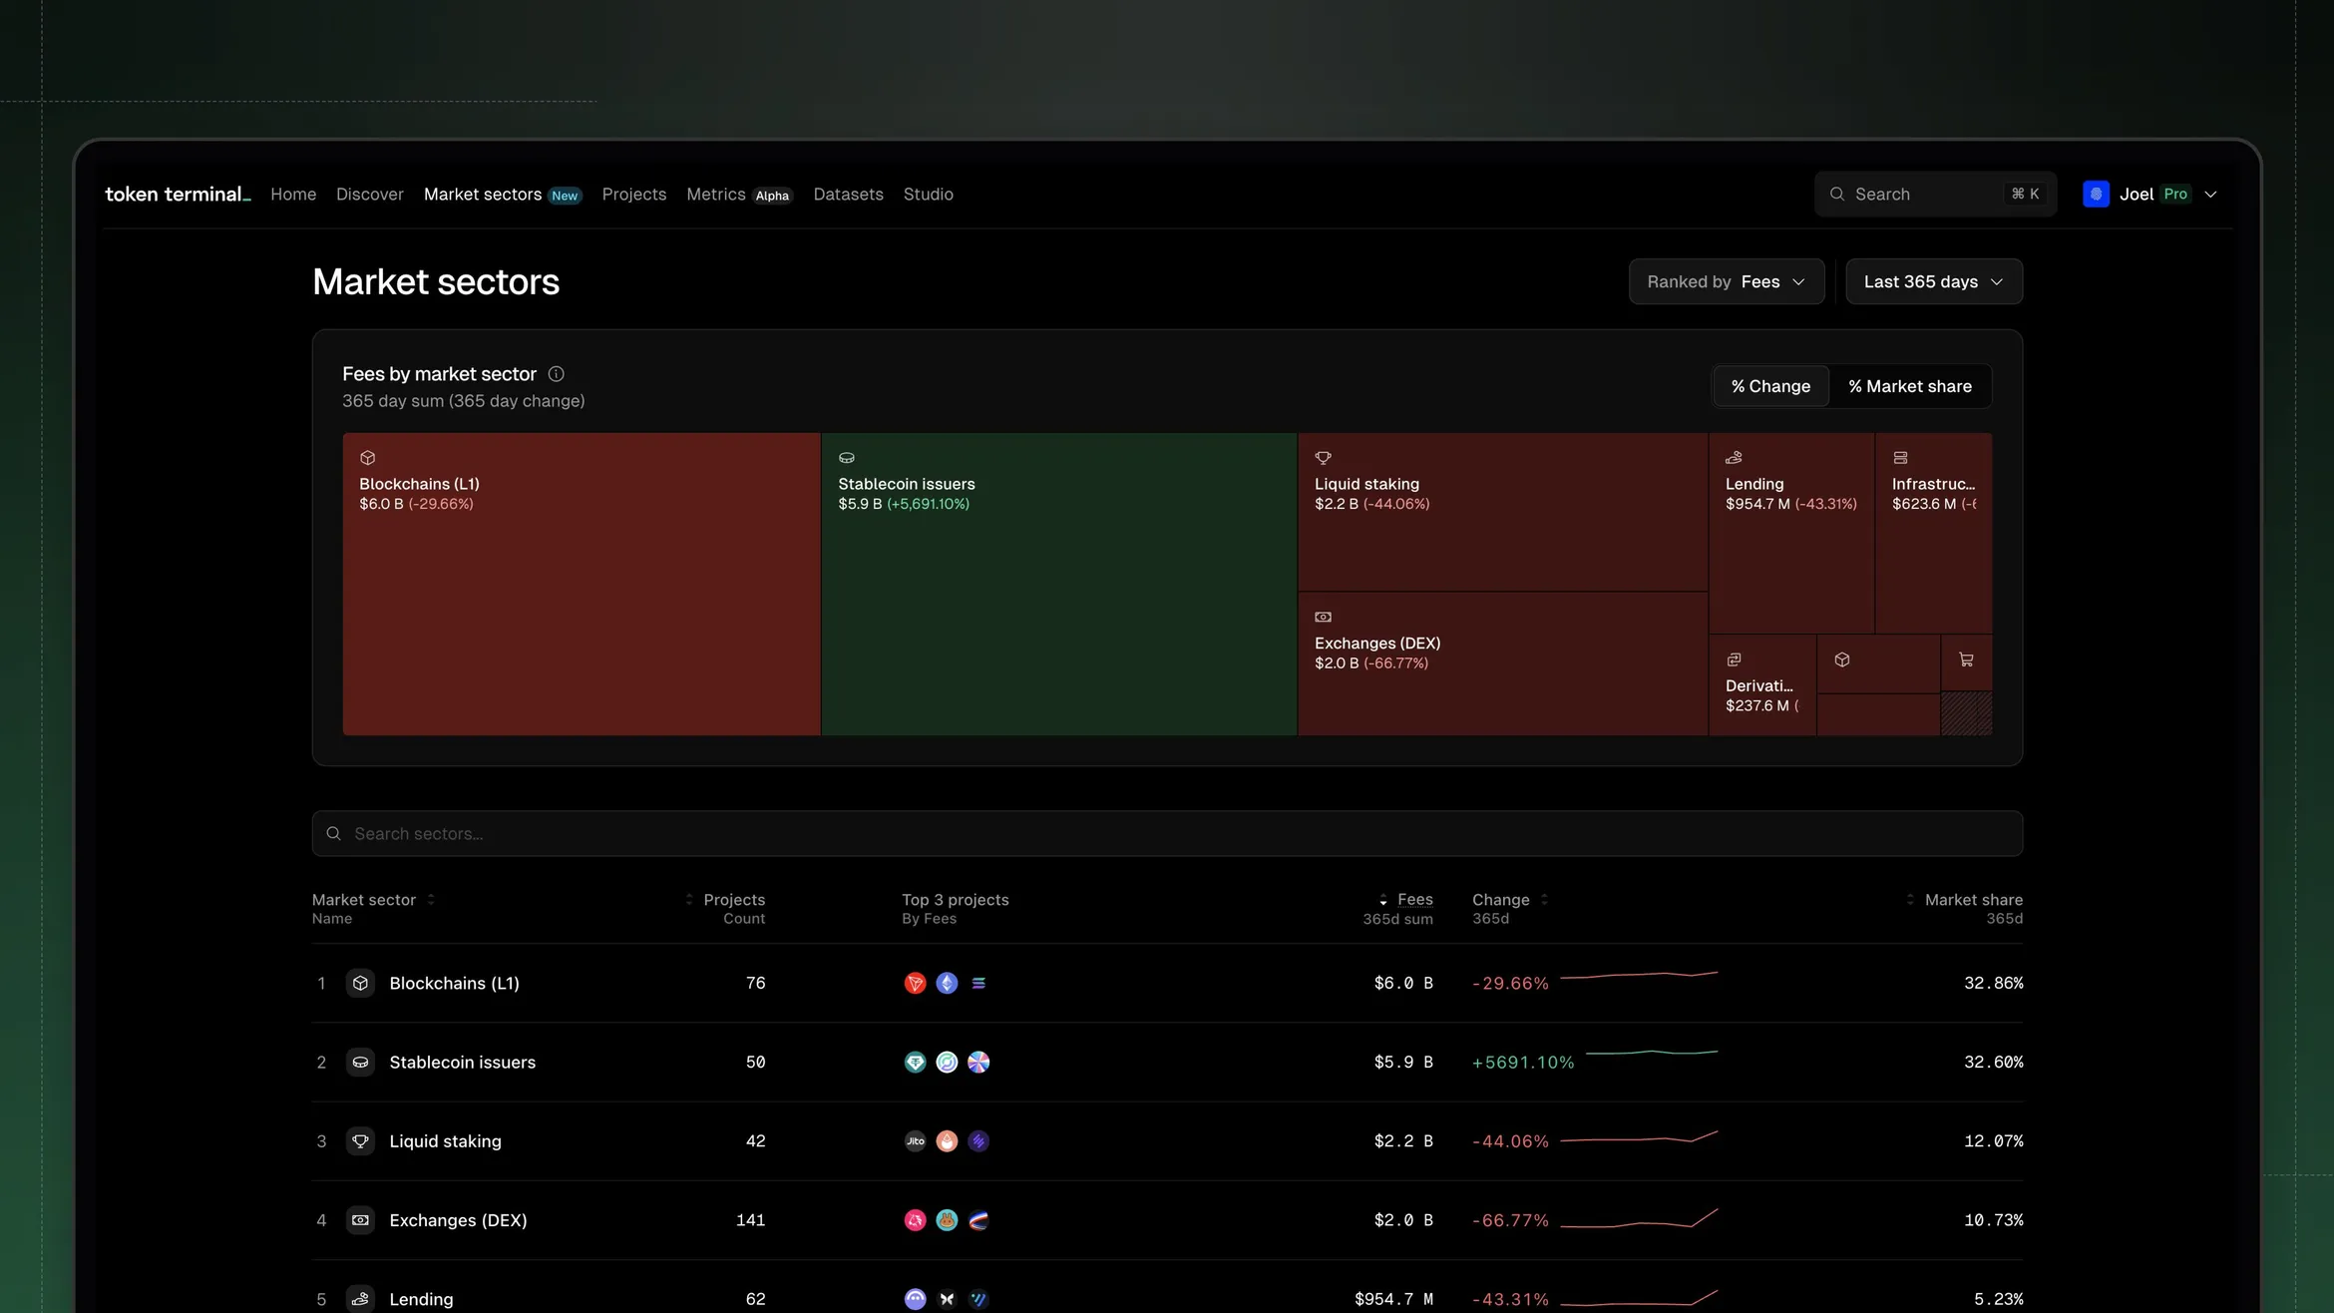Image resolution: width=2334 pixels, height=1313 pixels.
Task: Click the pink first project icon in Exchanges row
Action: 915,1219
